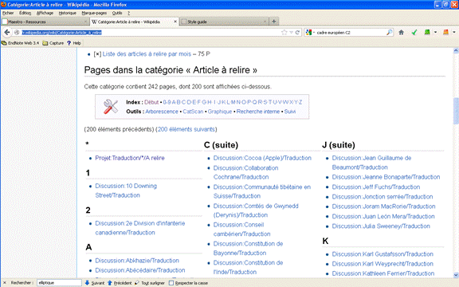The image size is (459, 287).
Task: Open URL history dropdown arrow
Action: coord(292,33)
